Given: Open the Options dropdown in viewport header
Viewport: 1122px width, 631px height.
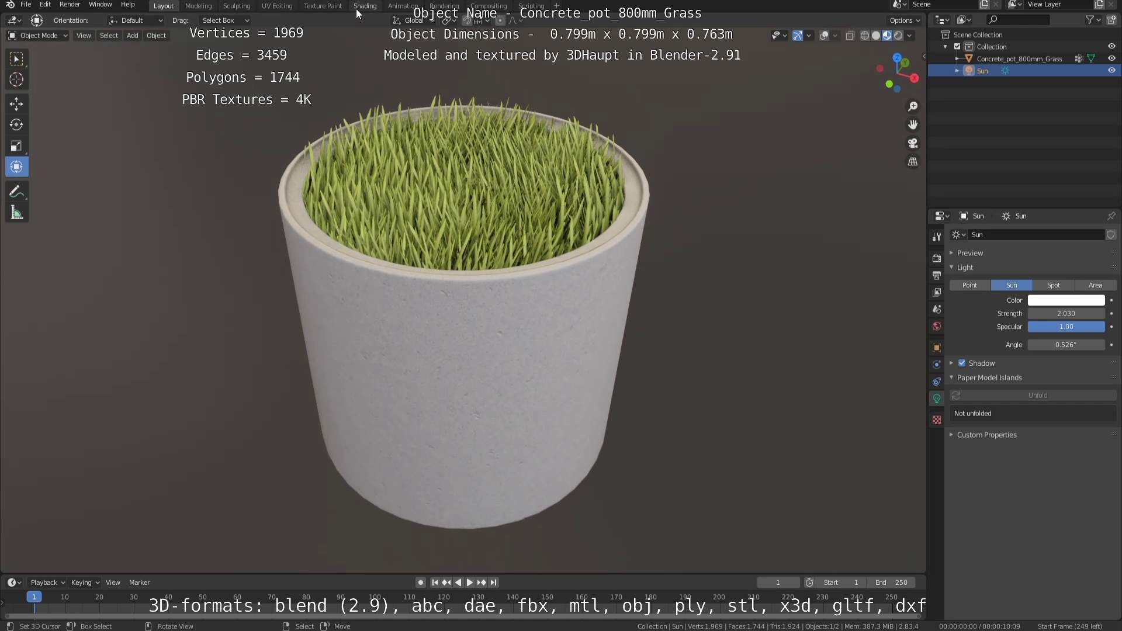Looking at the screenshot, I should click(x=905, y=20).
